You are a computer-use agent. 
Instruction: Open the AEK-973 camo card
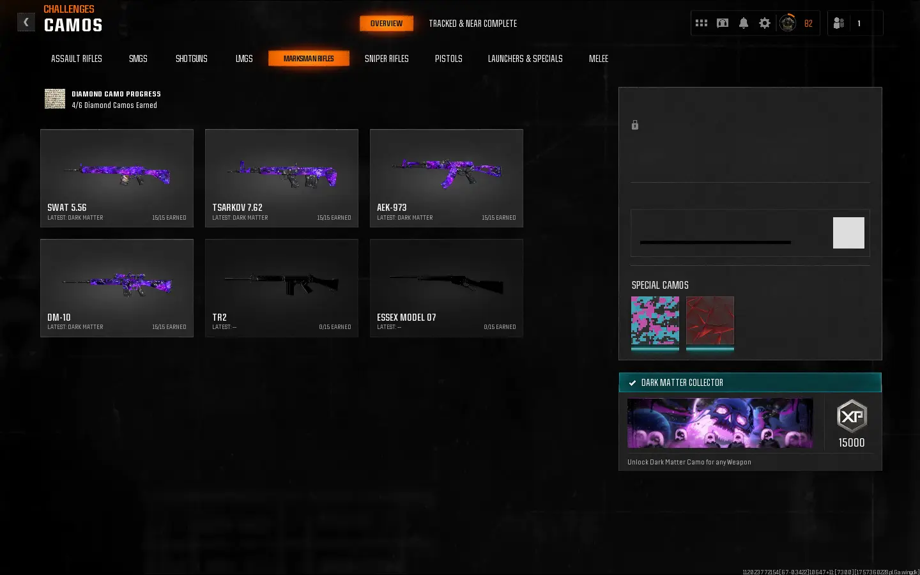click(447, 178)
